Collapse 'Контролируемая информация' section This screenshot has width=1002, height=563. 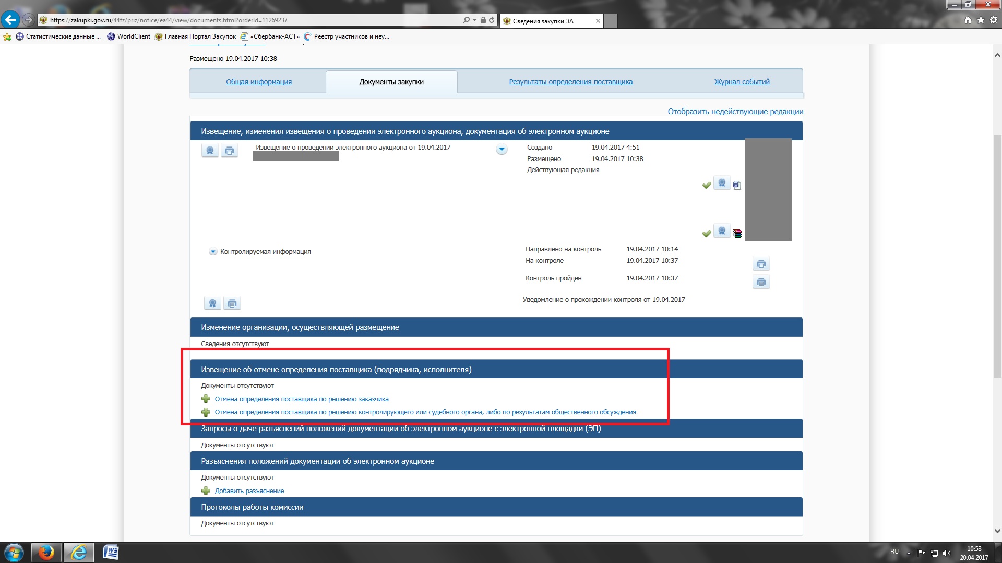[x=213, y=252]
